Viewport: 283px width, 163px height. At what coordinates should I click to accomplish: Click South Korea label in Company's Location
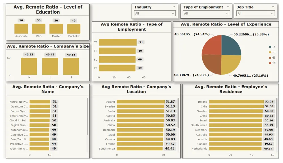(107, 149)
